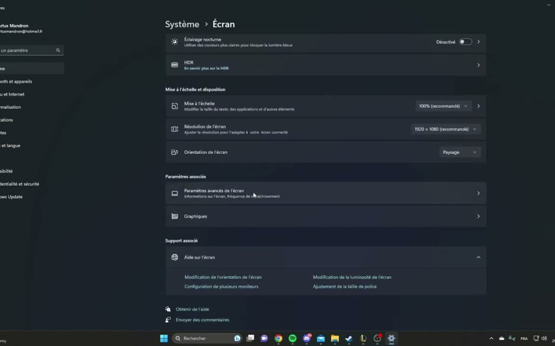Click the Graphiques row icon

click(x=175, y=216)
